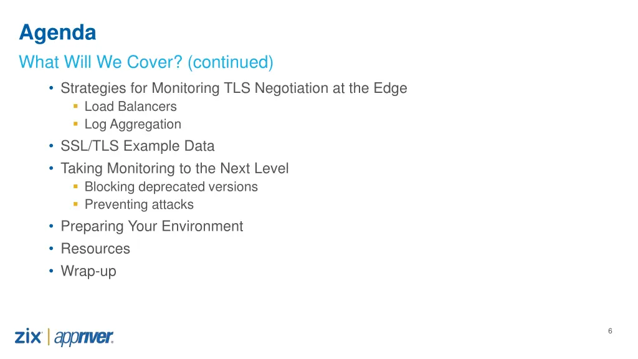
Task: Click the divider between zix and appriver
Action: (49, 337)
